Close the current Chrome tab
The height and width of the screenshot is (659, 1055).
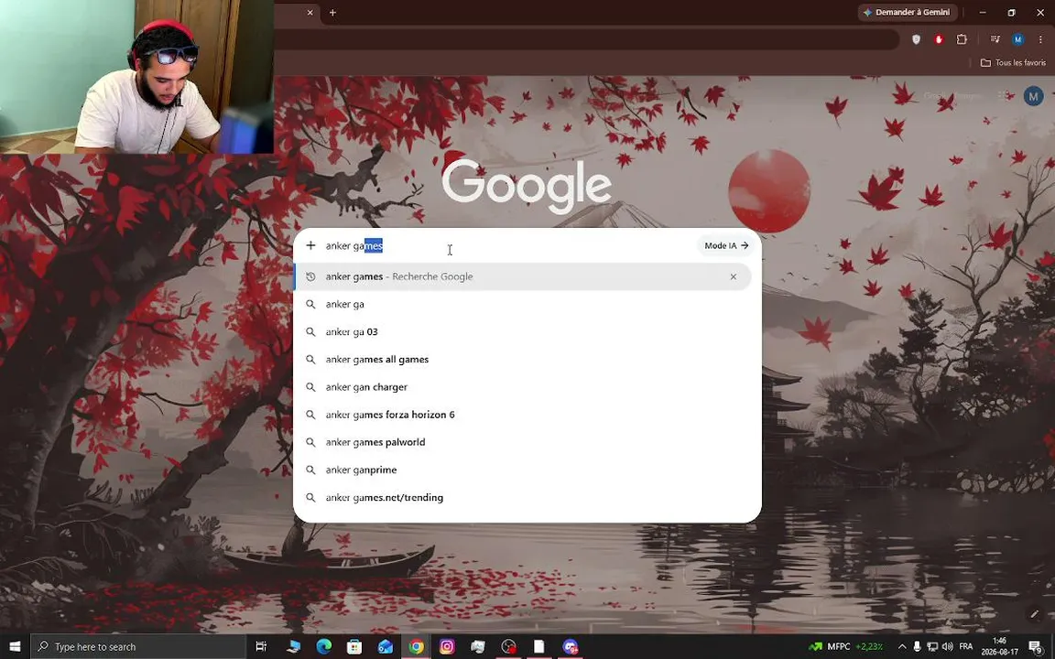[x=310, y=12]
